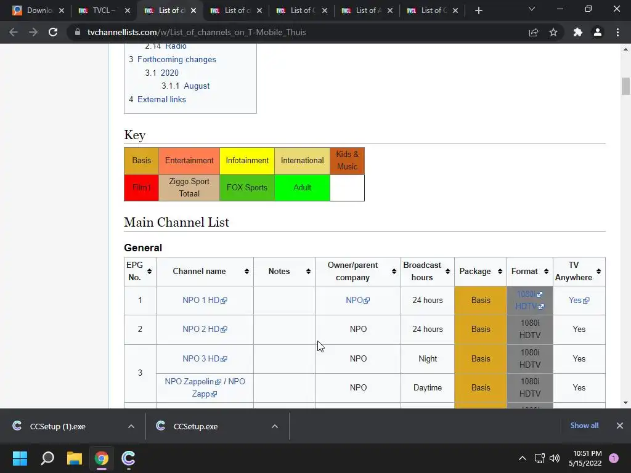
Task: Open the NPO Zappelin link
Action: 193,381
